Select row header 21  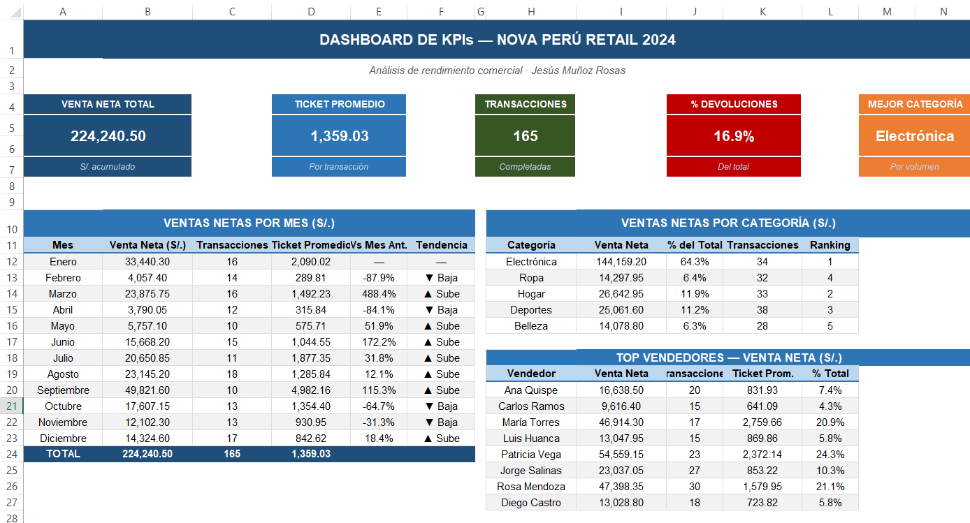[x=12, y=406]
